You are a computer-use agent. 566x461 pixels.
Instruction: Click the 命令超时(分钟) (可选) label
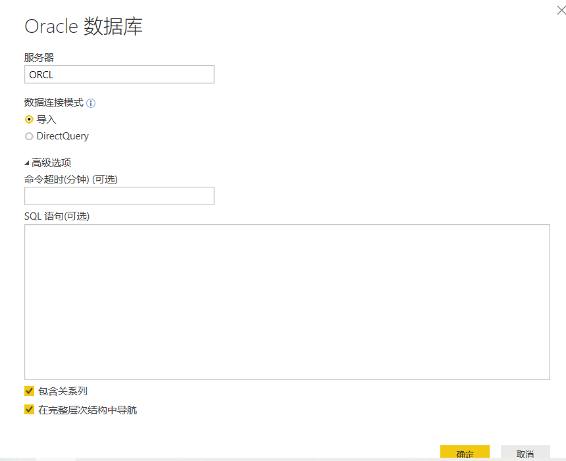click(71, 180)
